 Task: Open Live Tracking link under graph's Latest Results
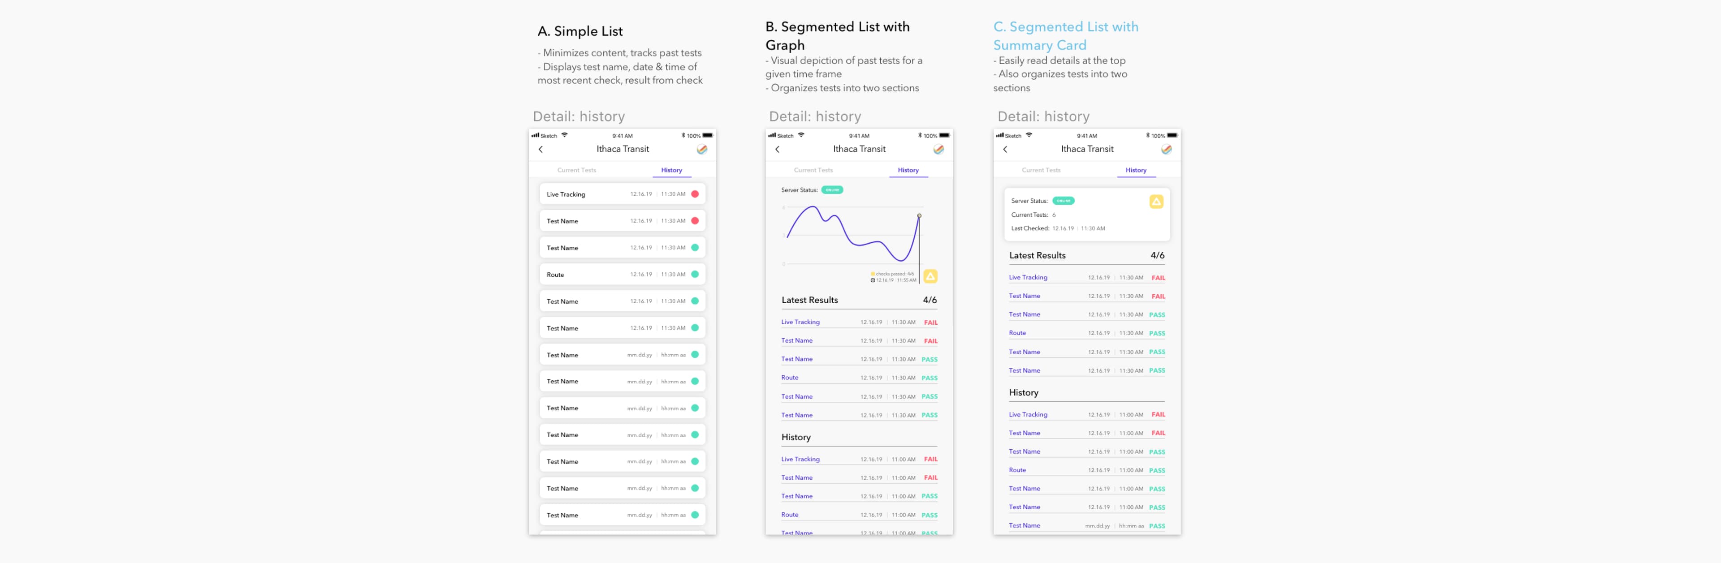(x=800, y=322)
